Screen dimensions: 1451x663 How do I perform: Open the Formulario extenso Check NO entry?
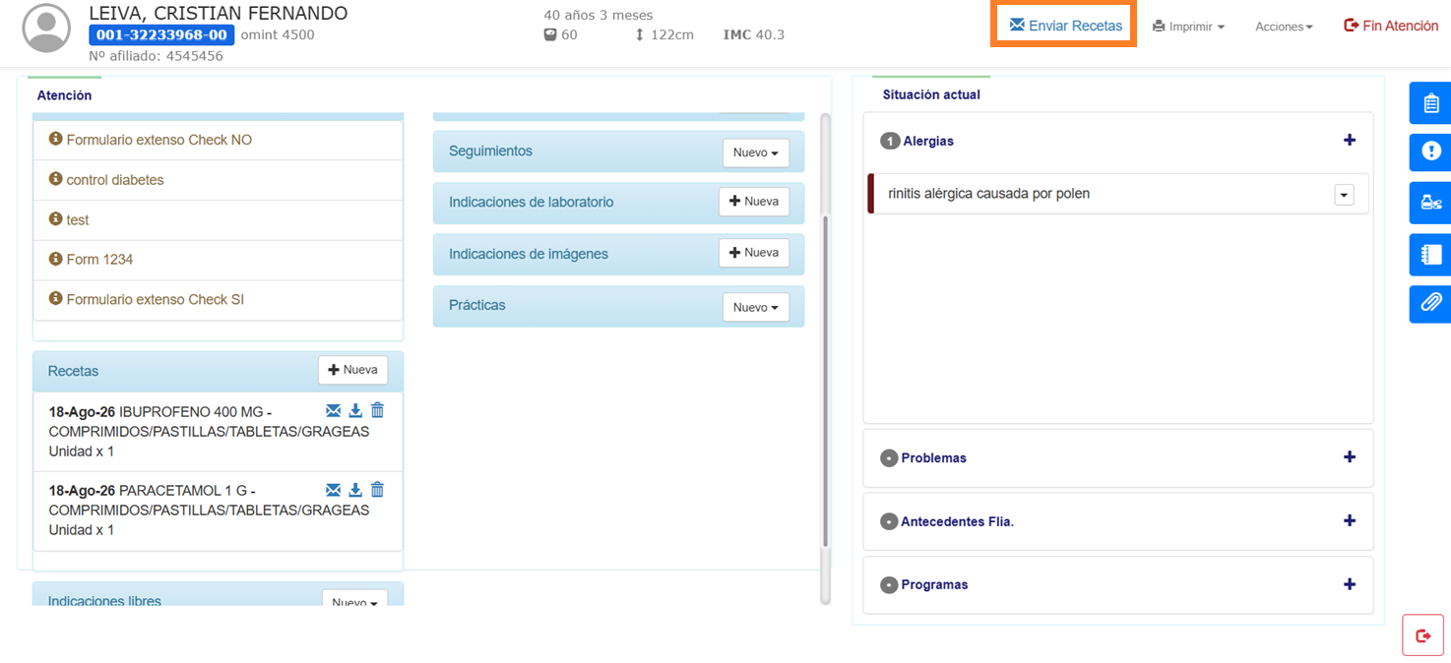(x=219, y=140)
